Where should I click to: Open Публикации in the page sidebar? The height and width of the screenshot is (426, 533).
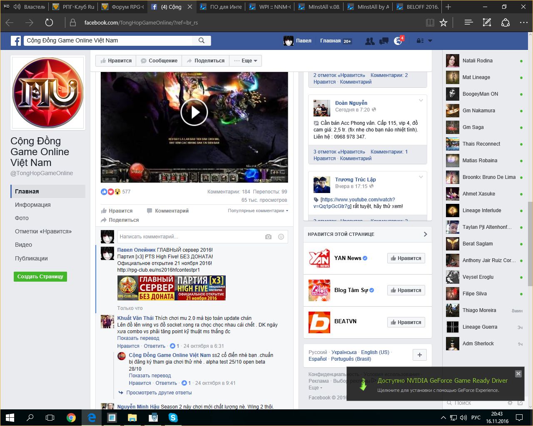(x=31, y=258)
